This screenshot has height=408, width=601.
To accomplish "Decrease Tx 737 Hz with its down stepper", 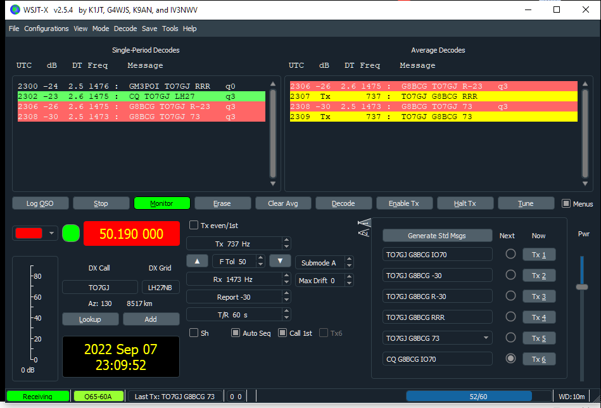I will coord(286,246).
